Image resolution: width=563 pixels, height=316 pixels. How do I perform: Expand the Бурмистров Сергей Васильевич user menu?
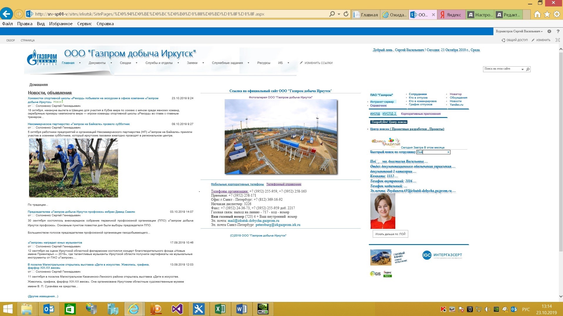pos(519,31)
